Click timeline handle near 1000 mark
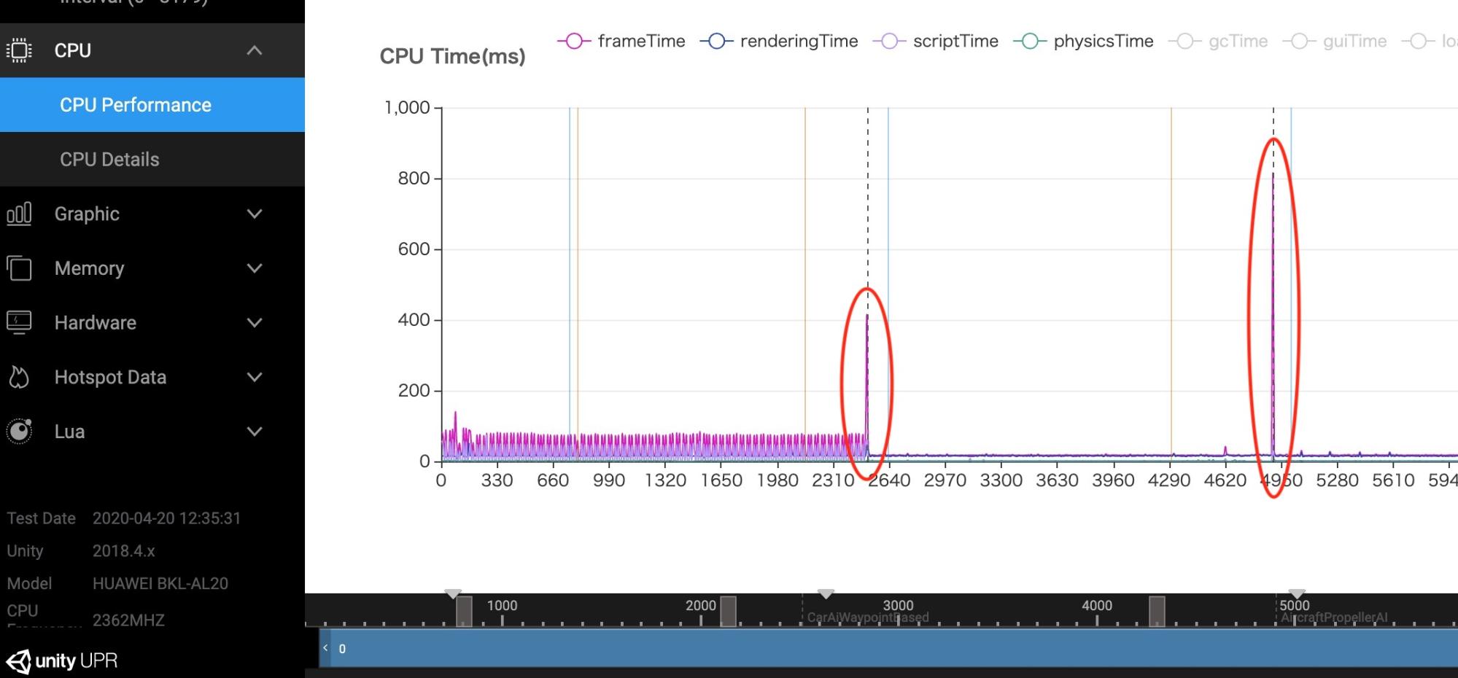This screenshot has width=1458, height=678. click(464, 611)
